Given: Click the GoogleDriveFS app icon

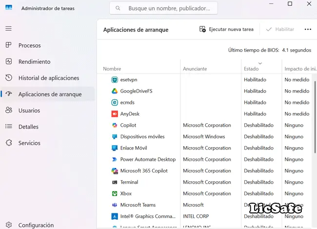Looking at the screenshot, I should pos(115,91).
